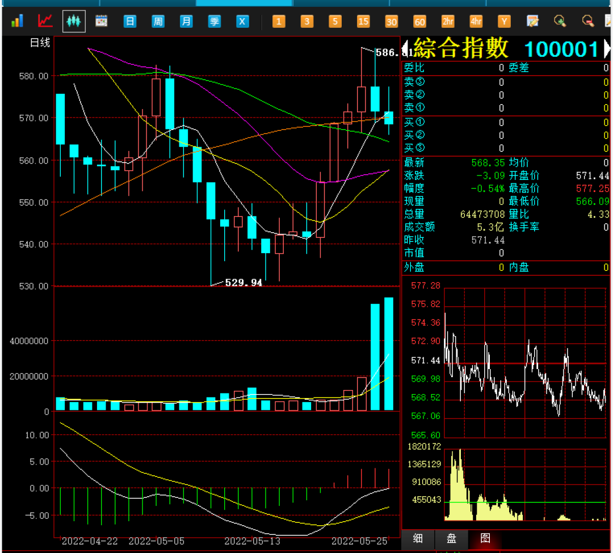Click the 外盘 label
The image size is (613, 553).
click(x=414, y=267)
